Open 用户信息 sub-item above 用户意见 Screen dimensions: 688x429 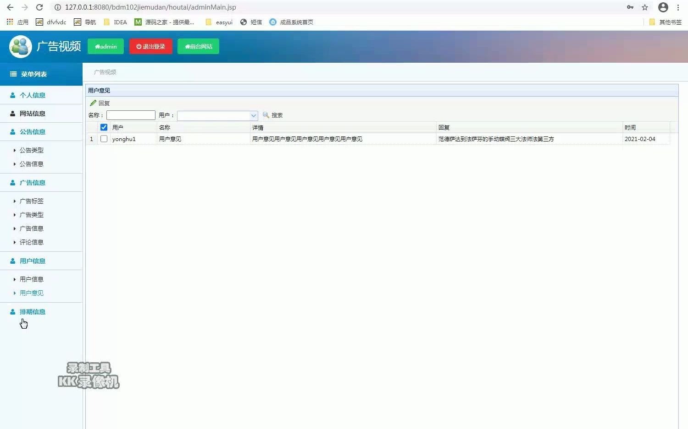pyautogui.click(x=31, y=279)
